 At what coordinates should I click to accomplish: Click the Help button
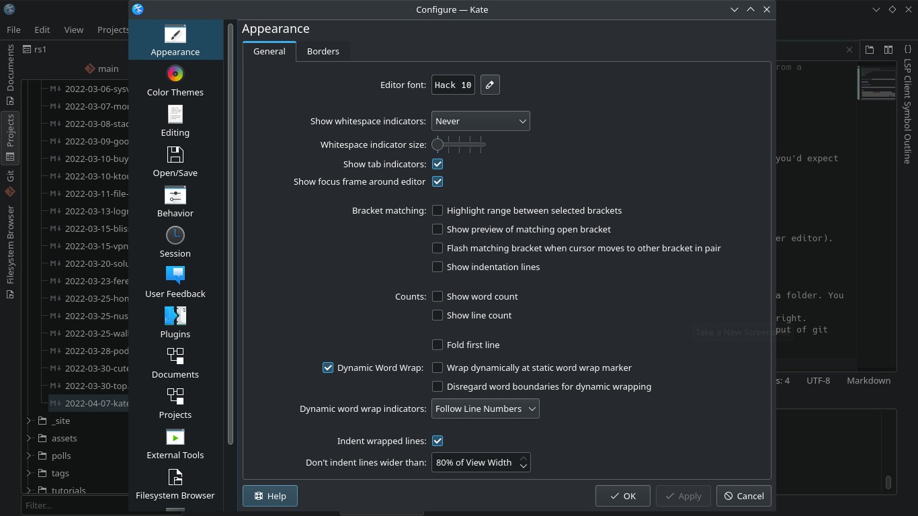(x=270, y=496)
